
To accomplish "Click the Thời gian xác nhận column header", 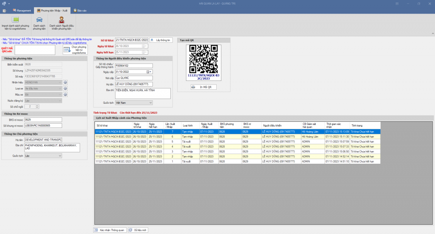I will pos(337,125).
